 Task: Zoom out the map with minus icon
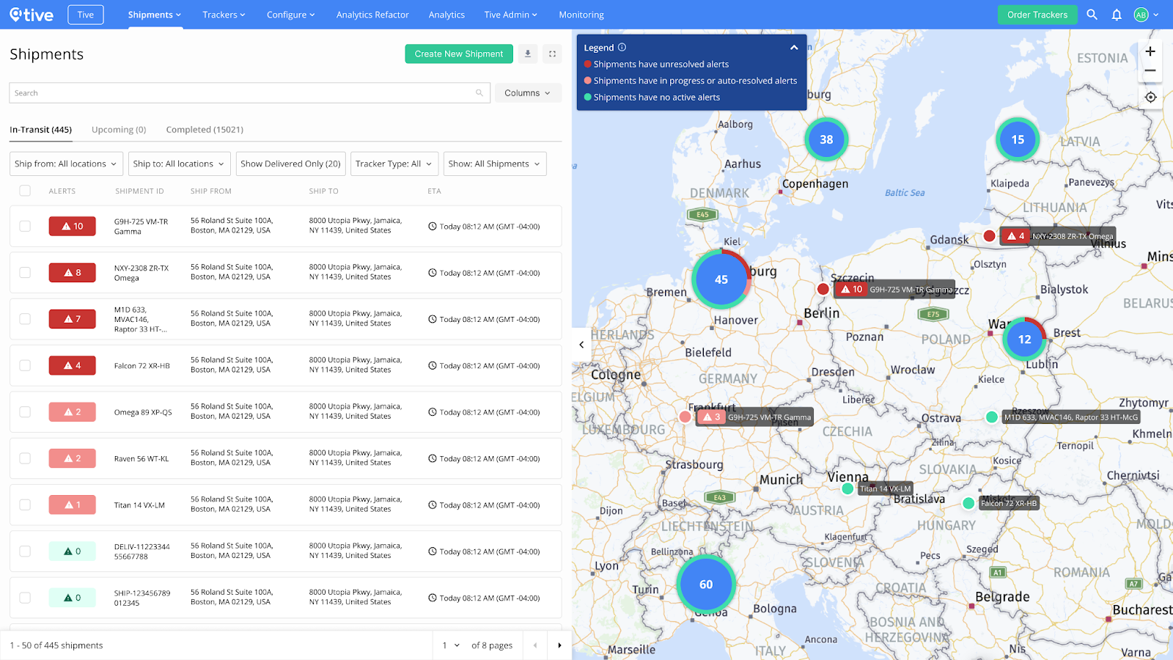point(1150,70)
